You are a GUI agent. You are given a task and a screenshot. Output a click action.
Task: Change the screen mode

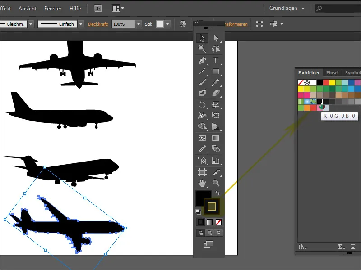208,244
